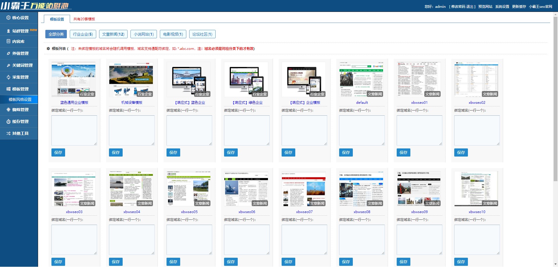
Task: Click the gear icon beside 核心设置
Action: click(8, 18)
